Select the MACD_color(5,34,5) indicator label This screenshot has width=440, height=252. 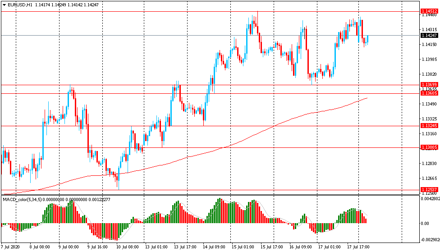coord(22,200)
